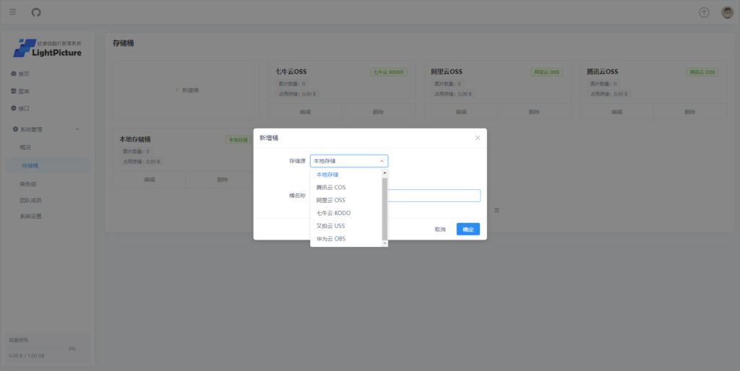Click the dropdown list scrollbar down arrow
The height and width of the screenshot is (371, 740).
[x=384, y=243]
